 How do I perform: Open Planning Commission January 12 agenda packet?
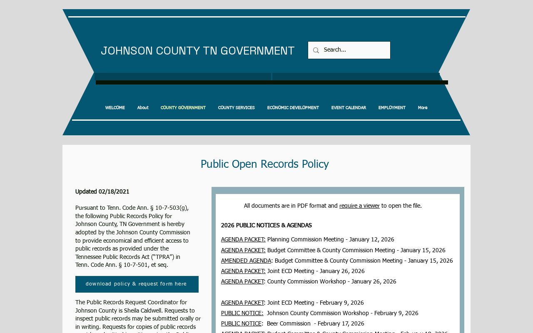coord(243,240)
